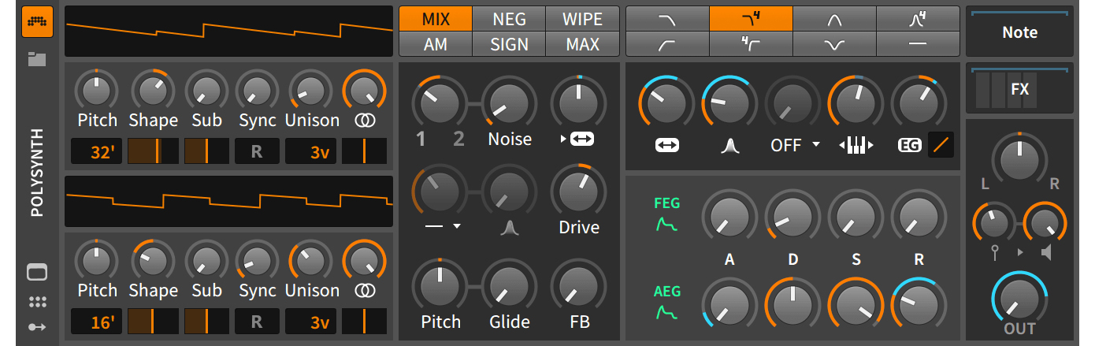Show the remote controls dots icon

pos(37,302)
